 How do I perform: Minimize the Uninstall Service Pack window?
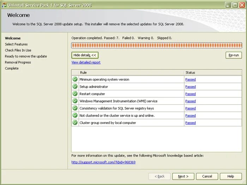click(x=228, y=5)
